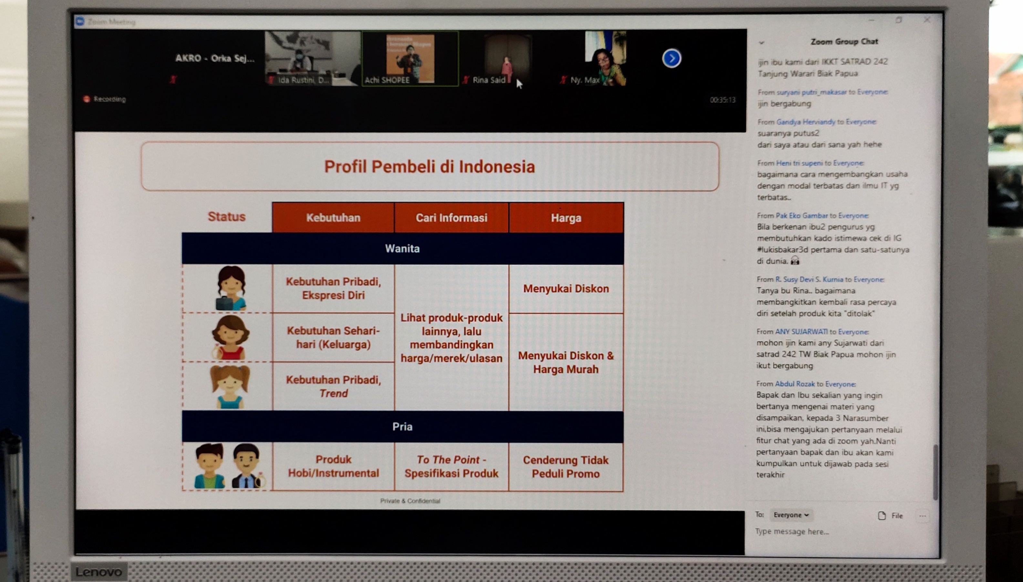Click Rina Said's muted microphone icon

(465, 80)
